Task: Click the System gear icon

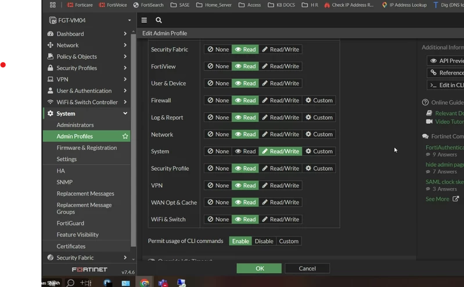Action: 51,113
